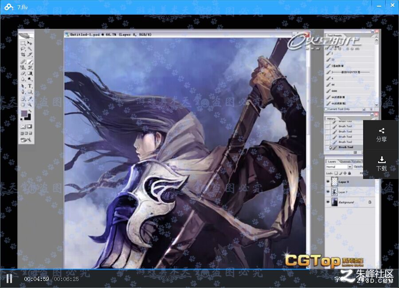Screen dimensions: 399x288
Task: Select the Rectangular Marquee tool
Action: (23, 43)
